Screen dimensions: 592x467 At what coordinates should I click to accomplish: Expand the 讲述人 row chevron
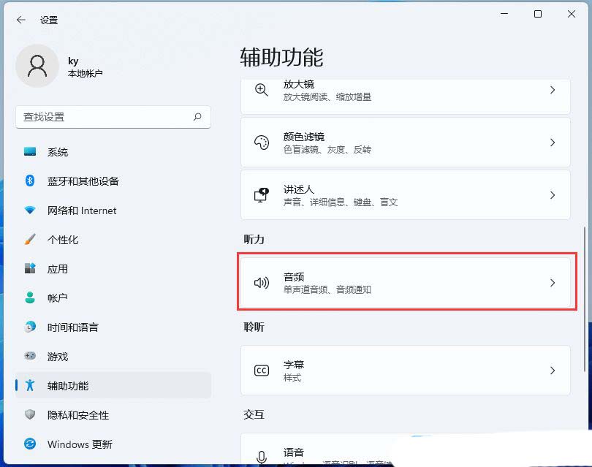(x=553, y=195)
